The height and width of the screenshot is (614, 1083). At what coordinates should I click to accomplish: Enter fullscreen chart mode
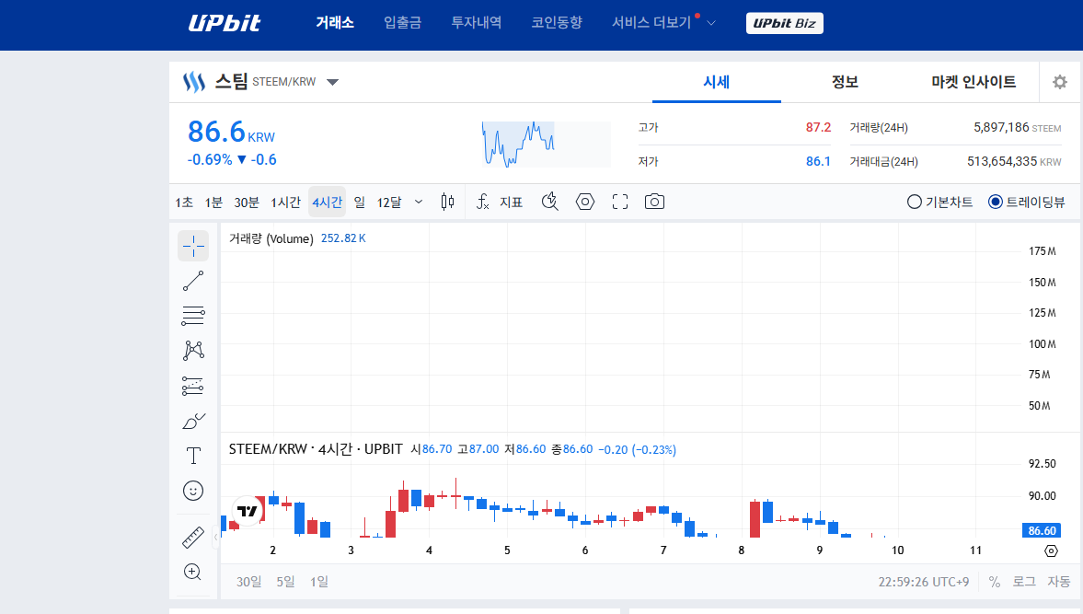[620, 202]
